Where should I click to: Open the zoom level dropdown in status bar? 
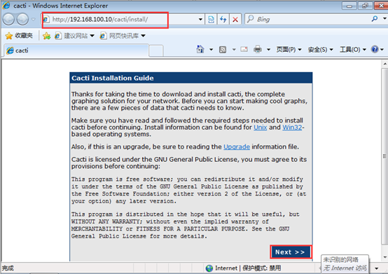pos(377,268)
